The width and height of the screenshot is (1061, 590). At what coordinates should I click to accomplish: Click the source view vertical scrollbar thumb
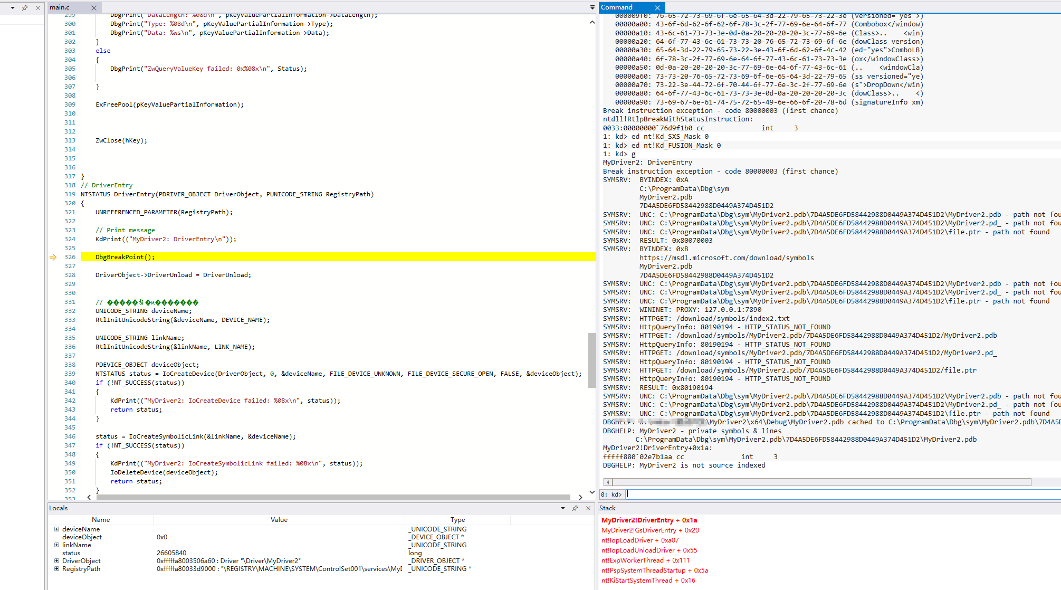pos(592,360)
